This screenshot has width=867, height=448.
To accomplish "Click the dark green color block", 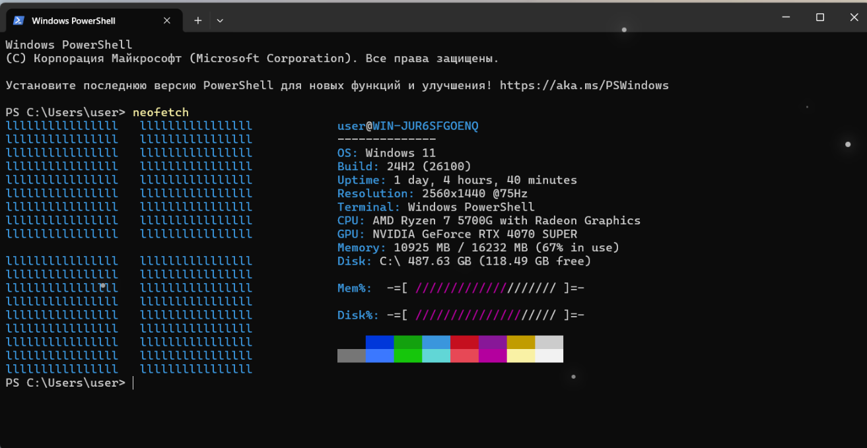I will 408,342.
